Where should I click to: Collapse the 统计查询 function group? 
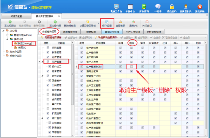tap(42, 118)
